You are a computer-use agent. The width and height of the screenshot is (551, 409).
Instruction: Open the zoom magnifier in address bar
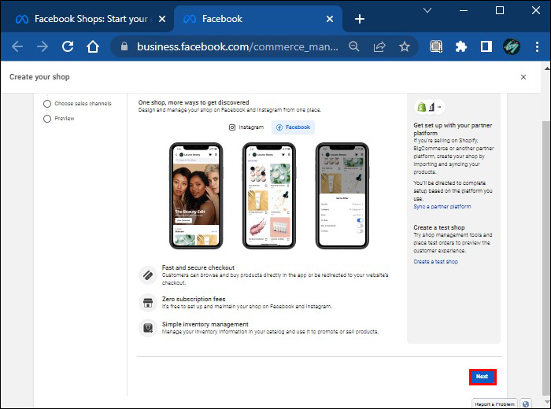[x=354, y=46]
